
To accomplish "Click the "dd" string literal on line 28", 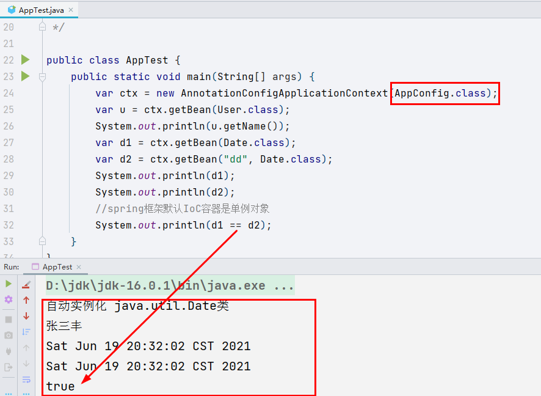I will pyautogui.click(x=236, y=159).
